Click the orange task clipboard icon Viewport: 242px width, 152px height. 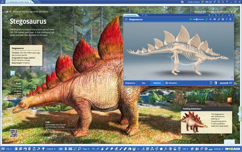(x=229, y=99)
